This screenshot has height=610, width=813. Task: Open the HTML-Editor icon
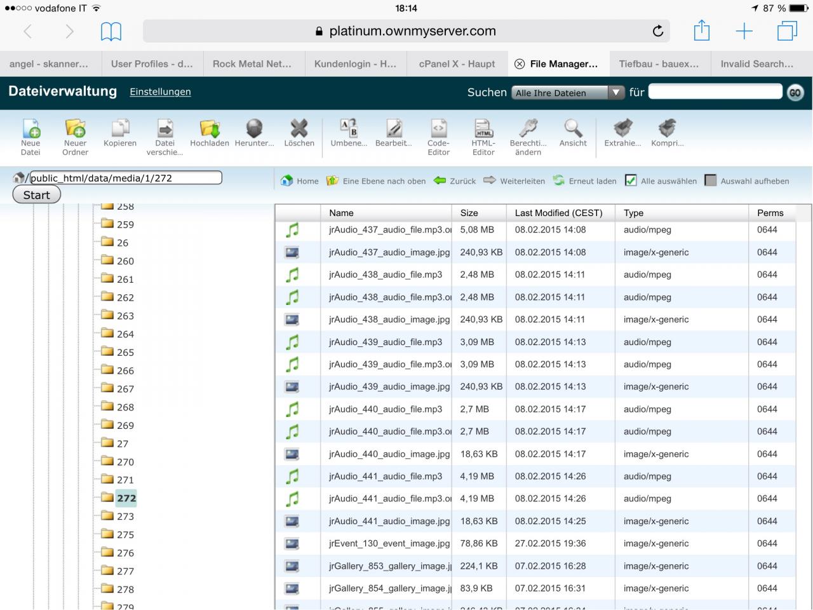click(x=483, y=129)
